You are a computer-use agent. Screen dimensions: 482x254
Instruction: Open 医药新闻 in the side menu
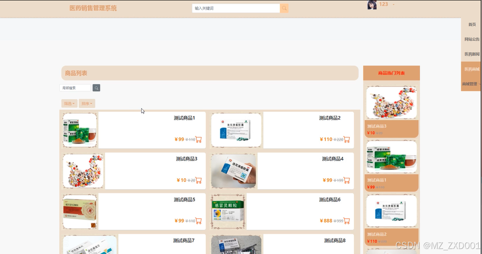472,54
